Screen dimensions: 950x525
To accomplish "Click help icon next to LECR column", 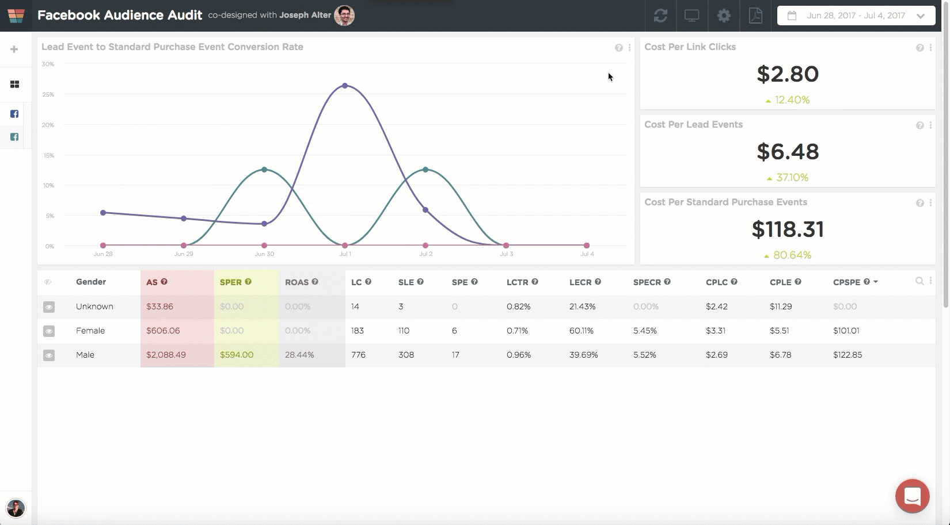I will (x=598, y=282).
